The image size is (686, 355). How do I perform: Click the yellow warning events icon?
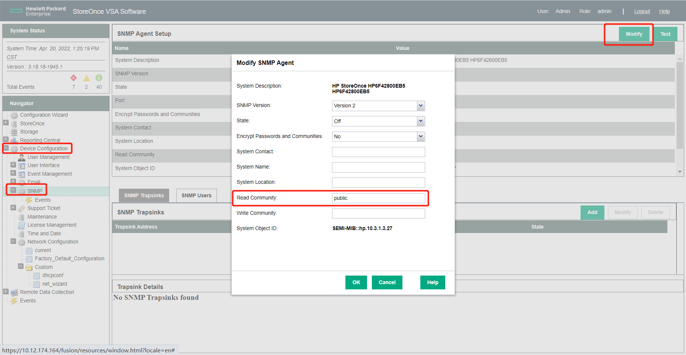pos(86,78)
